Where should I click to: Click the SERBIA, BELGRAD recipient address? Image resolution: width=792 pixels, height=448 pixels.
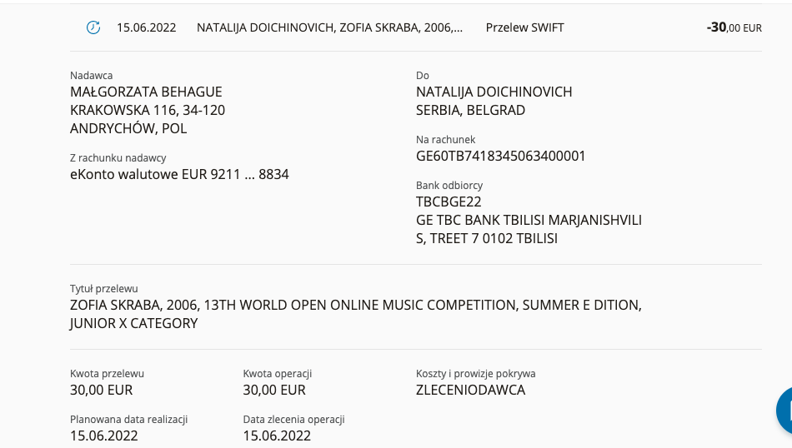tap(470, 110)
